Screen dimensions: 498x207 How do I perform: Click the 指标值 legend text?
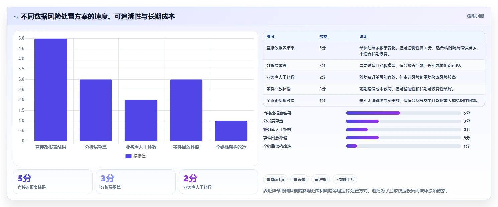tap(139, 156)
